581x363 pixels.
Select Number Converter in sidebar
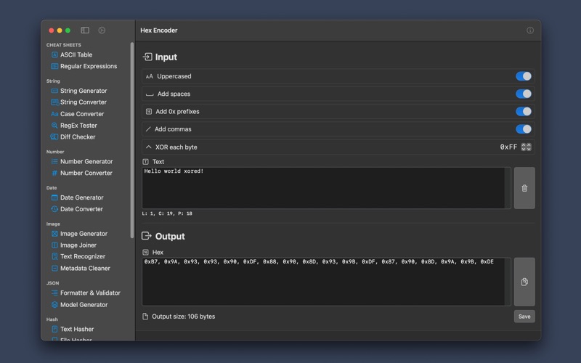point(86,173)
